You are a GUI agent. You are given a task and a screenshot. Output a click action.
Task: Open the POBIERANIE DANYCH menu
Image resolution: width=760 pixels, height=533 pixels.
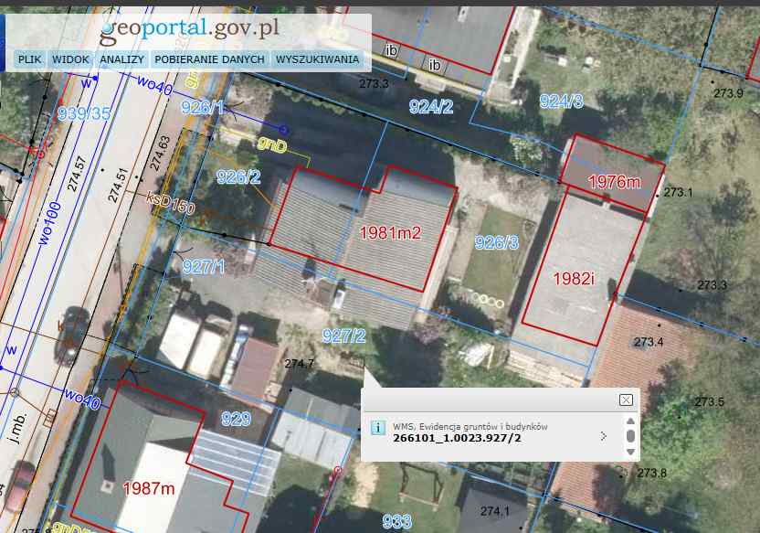click(209, 59)
